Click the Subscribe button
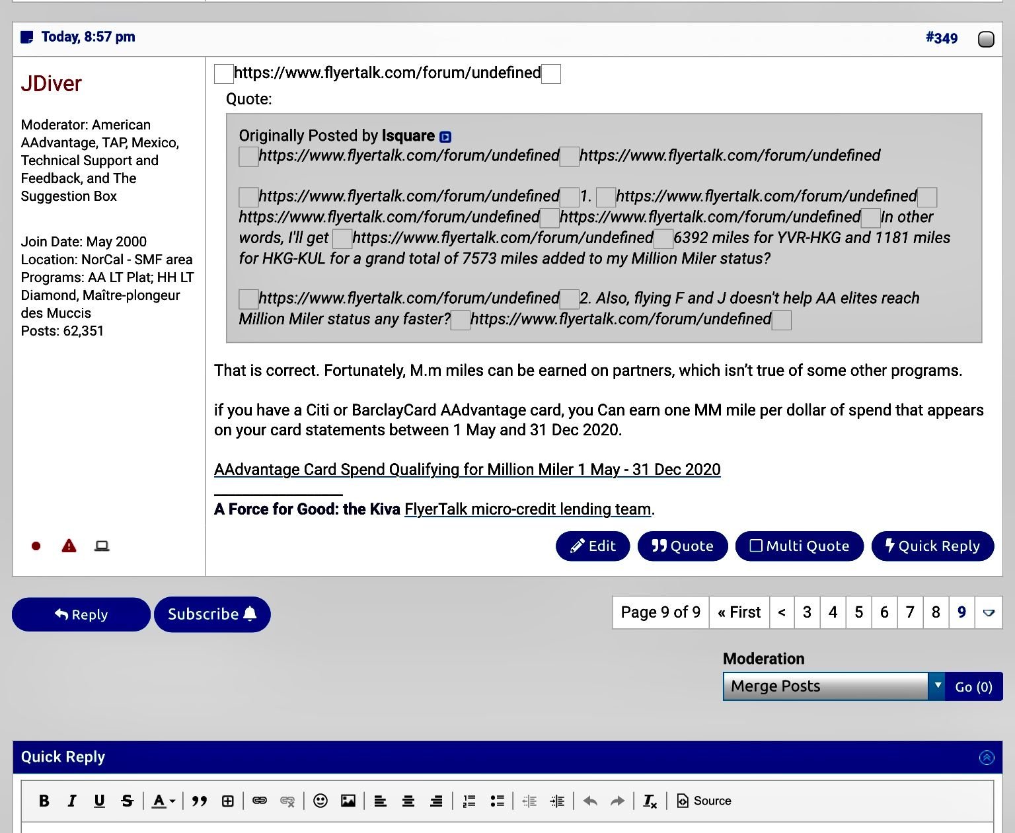1015x833 pixels. [212, 614]
